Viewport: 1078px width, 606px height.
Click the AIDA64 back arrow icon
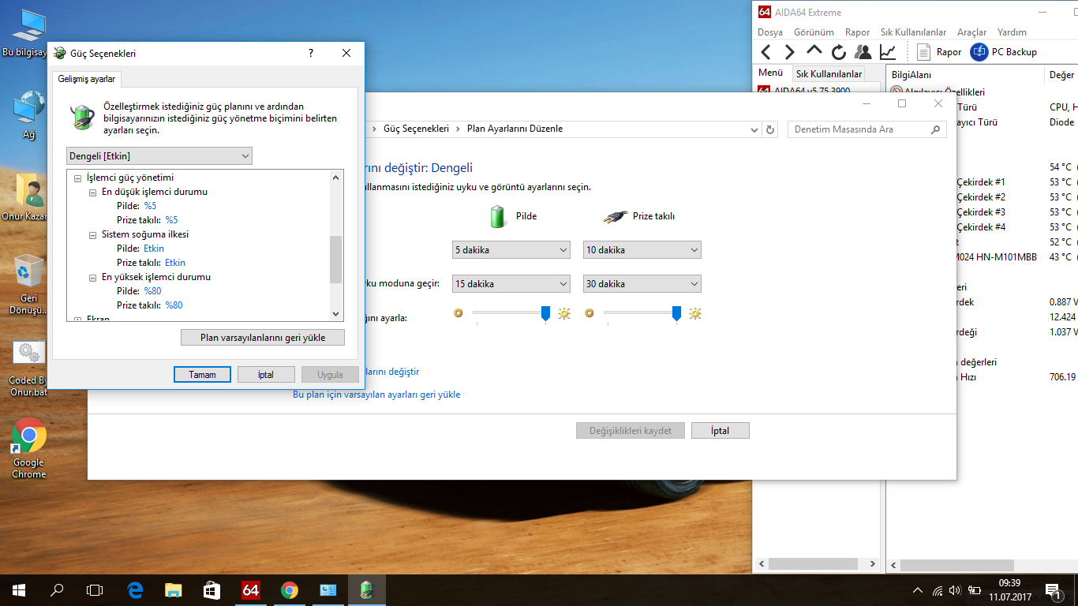(765, 52)
